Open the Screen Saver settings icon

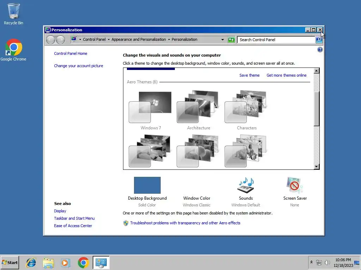295,185
